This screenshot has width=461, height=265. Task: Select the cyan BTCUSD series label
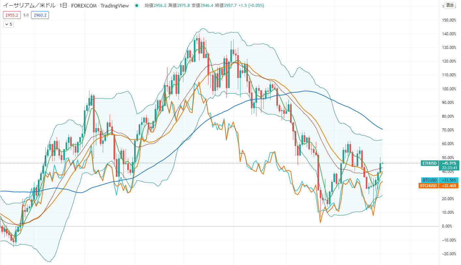coord(429,180)
